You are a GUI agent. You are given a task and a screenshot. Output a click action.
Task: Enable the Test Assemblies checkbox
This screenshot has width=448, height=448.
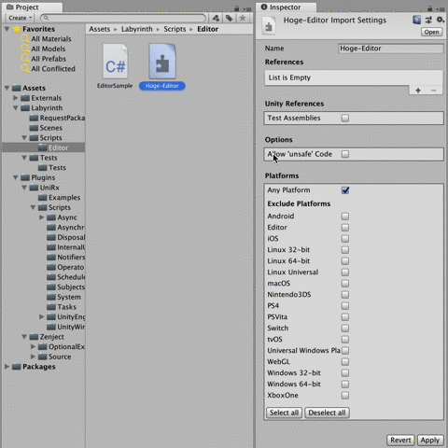345,118
